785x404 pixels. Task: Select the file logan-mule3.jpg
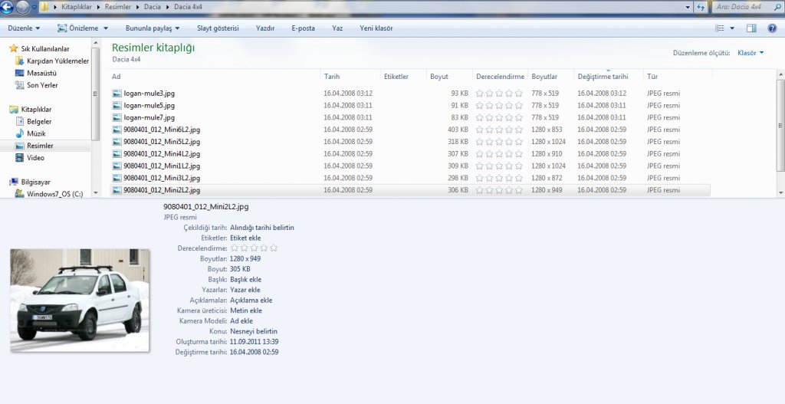(x=149, y=94)
